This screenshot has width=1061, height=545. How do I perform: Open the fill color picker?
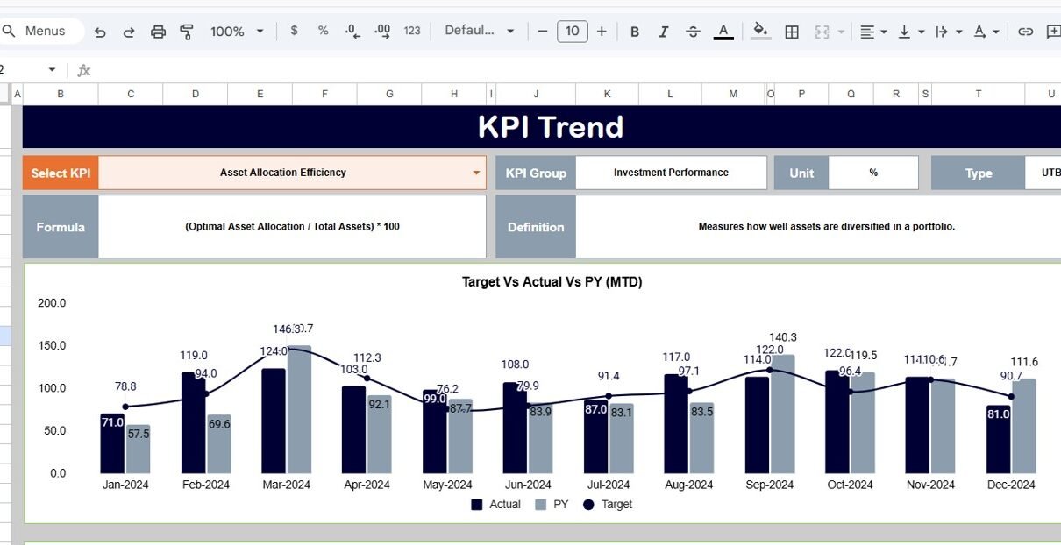[x=761, y=32]
